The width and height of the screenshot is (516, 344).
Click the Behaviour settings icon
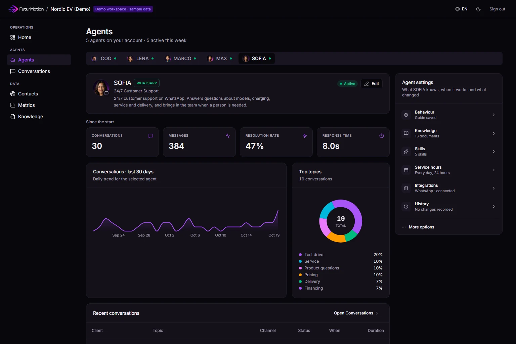pyautogui.click(x=406, y=115)
